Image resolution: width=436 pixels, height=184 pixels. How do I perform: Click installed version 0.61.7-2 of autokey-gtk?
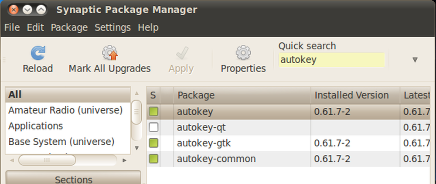point(332,143)
